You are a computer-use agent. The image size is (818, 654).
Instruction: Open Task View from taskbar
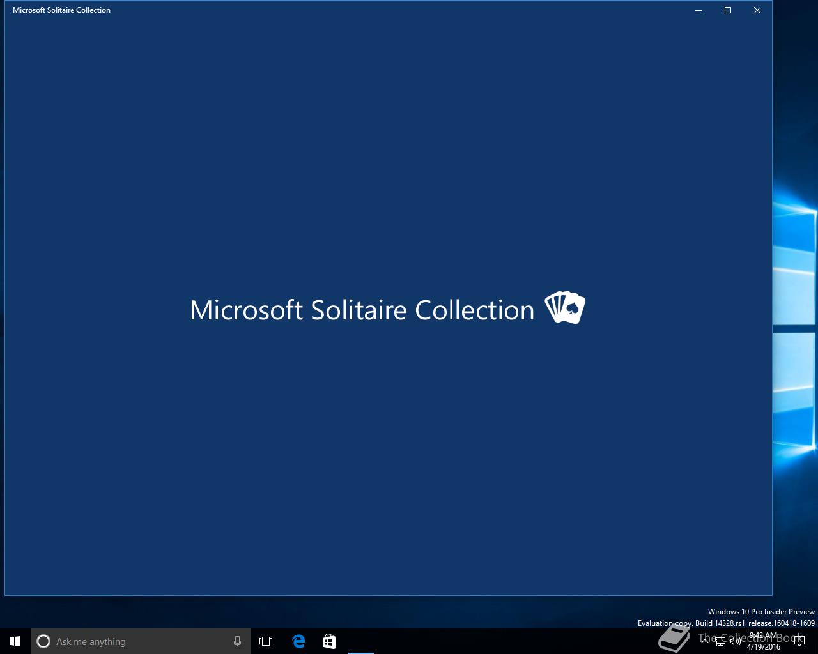[266, 641]
